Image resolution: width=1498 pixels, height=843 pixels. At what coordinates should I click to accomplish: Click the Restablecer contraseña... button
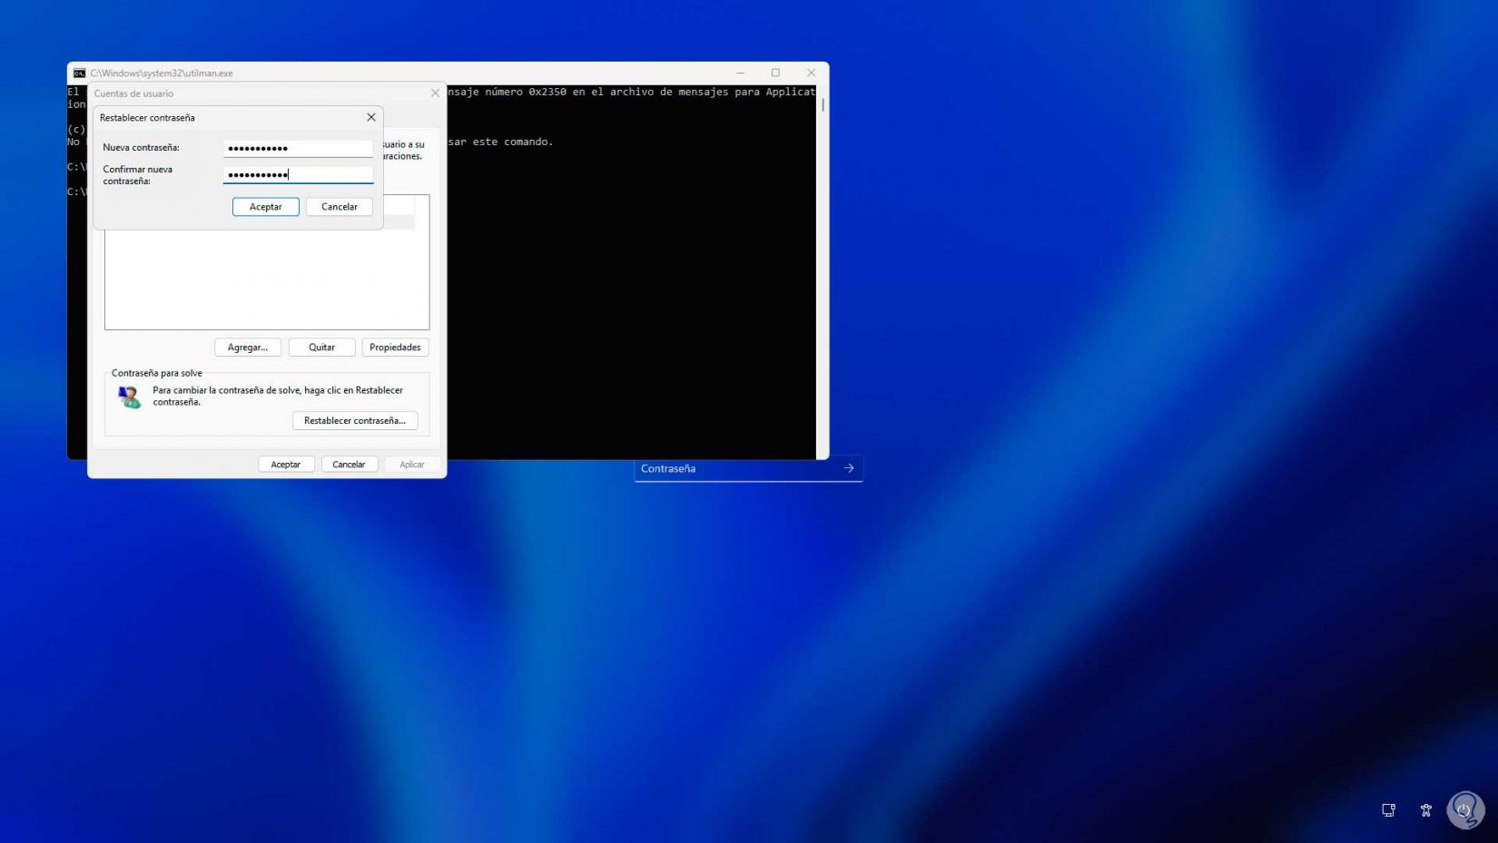(354, 421)
